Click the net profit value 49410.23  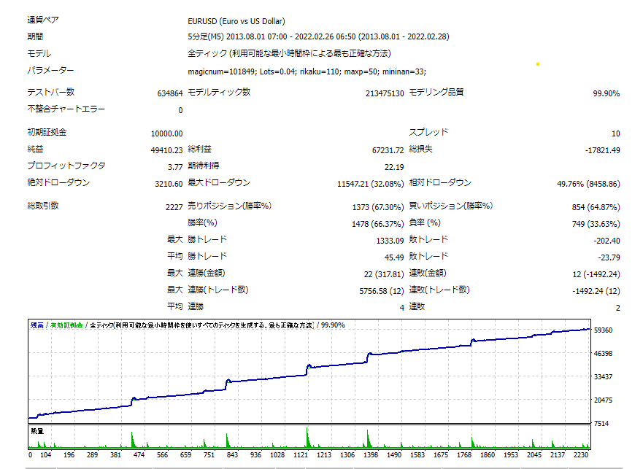pyautogui.click(x=166, y=150)
